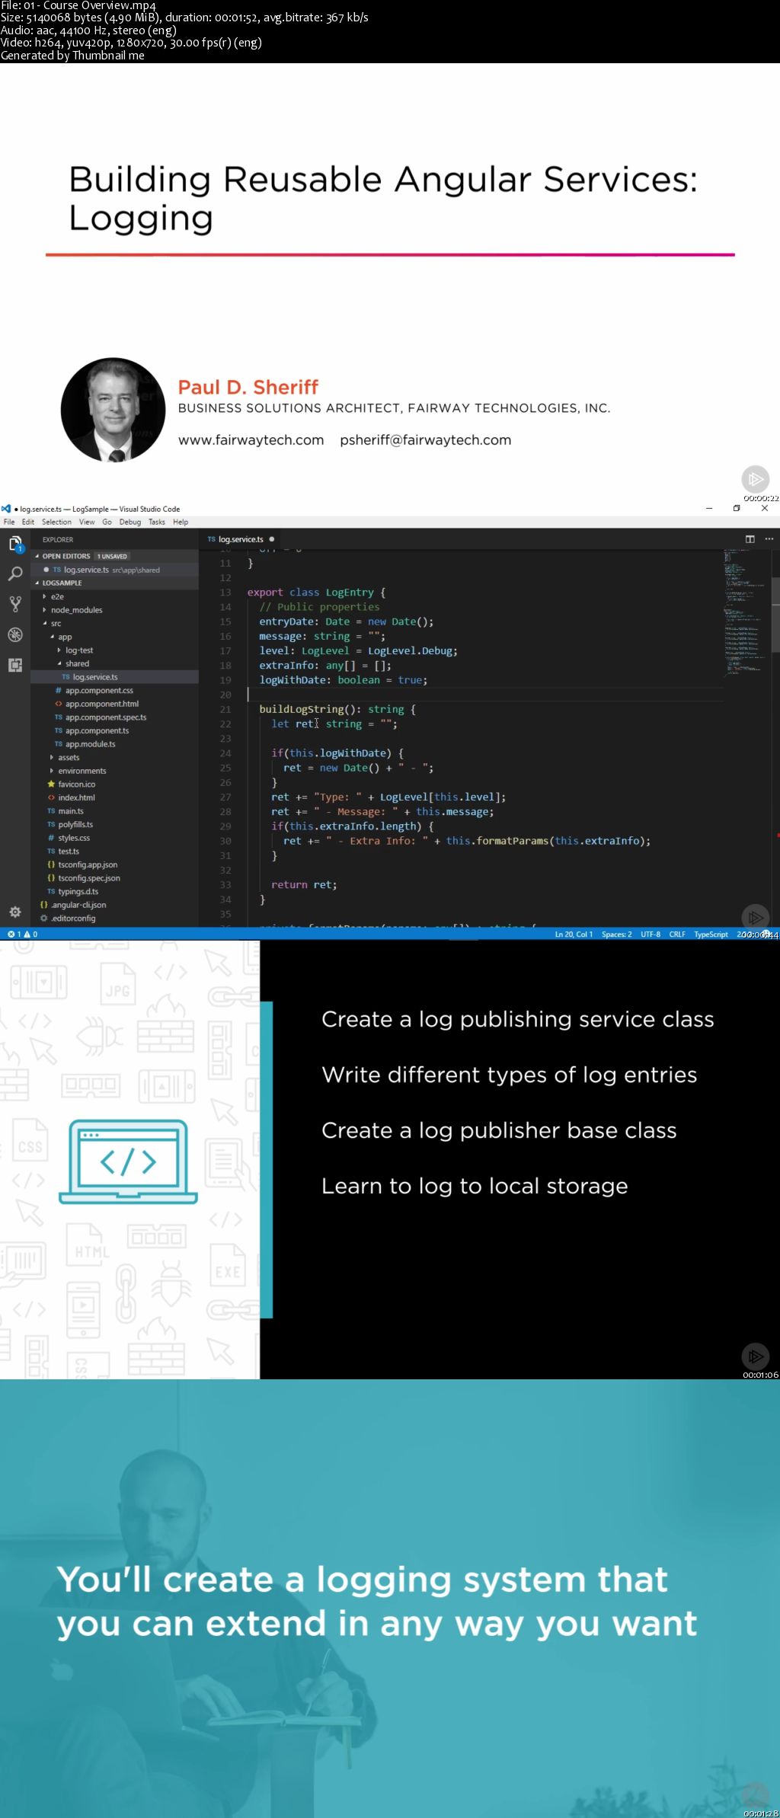Screen dimensions: 780x1818
Task: Open the Debug view icon
Action: click(x=15, y=634)
